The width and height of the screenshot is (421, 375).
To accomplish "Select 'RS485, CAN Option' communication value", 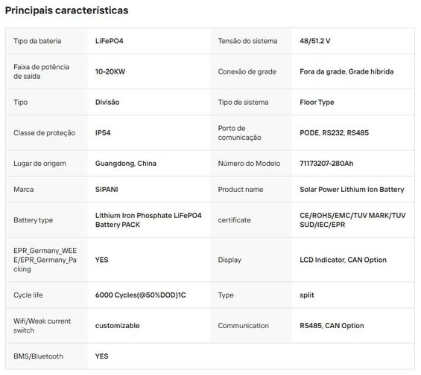I will [x=332, y=326].
